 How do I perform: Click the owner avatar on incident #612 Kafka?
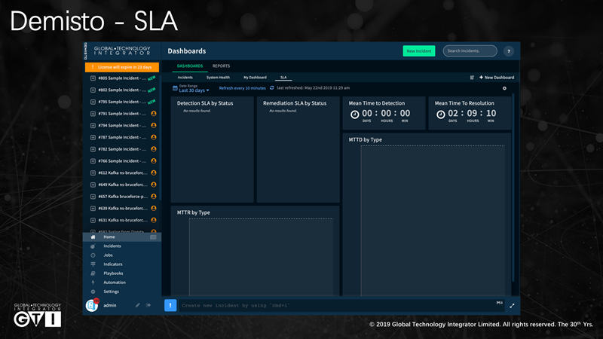click(154, 173)
